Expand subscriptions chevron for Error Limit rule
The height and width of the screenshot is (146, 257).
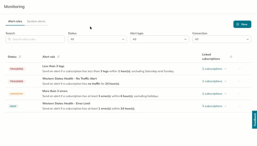click(226, 106)
